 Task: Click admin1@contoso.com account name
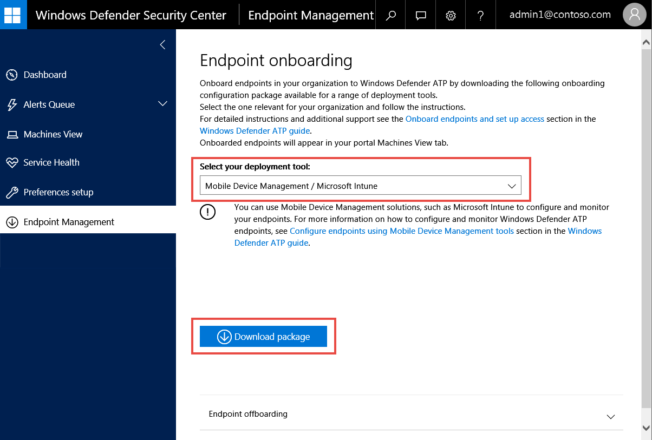point(560,15)
